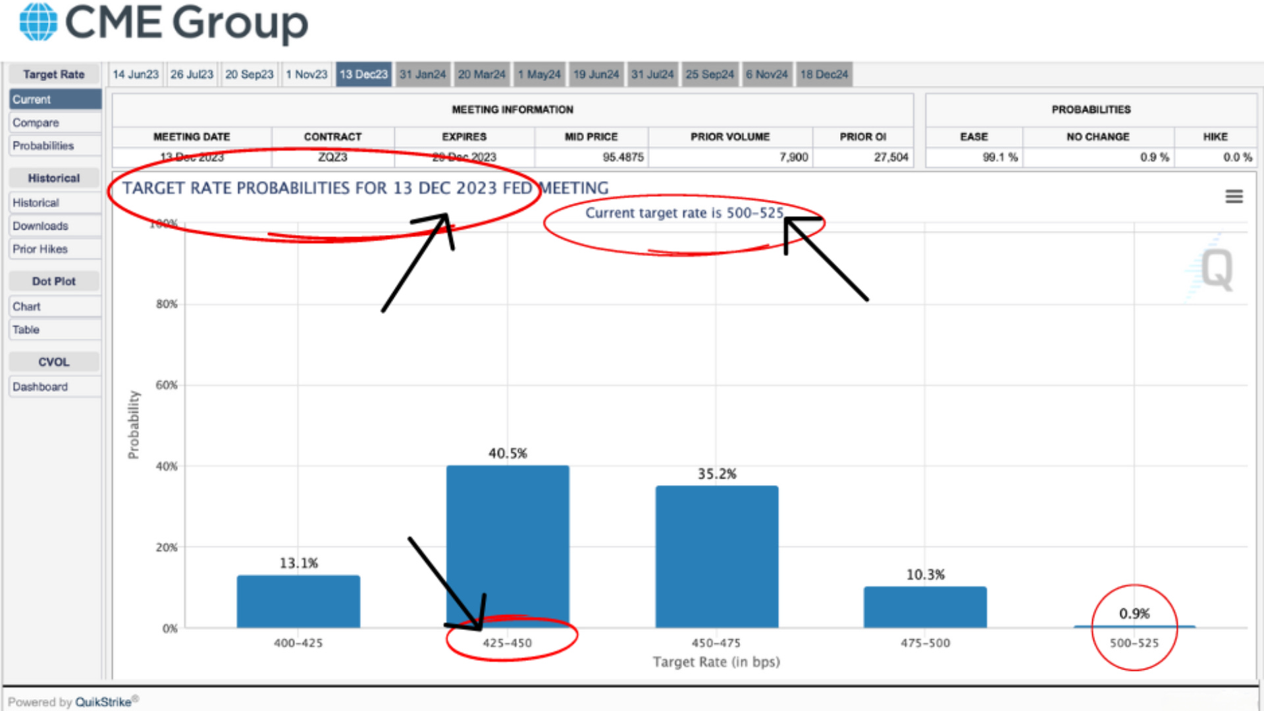View the Dot Plot Chart item

(x=26, y=306)
